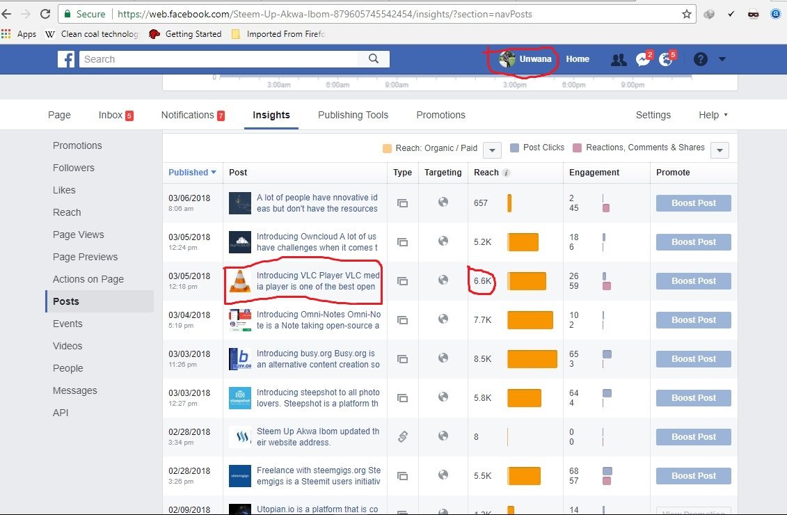Click the browser address bar URL

(324, 14)
